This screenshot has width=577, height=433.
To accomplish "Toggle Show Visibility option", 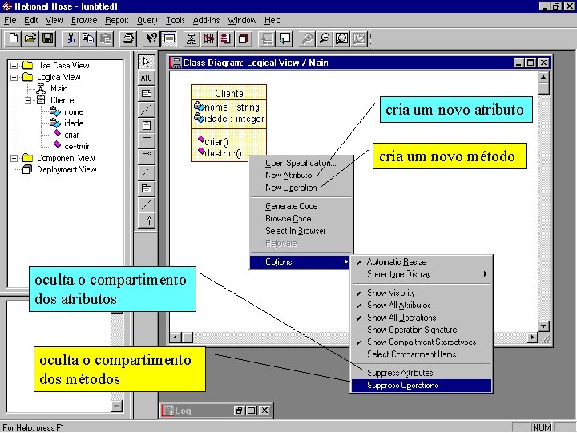I will coord(422,293).
